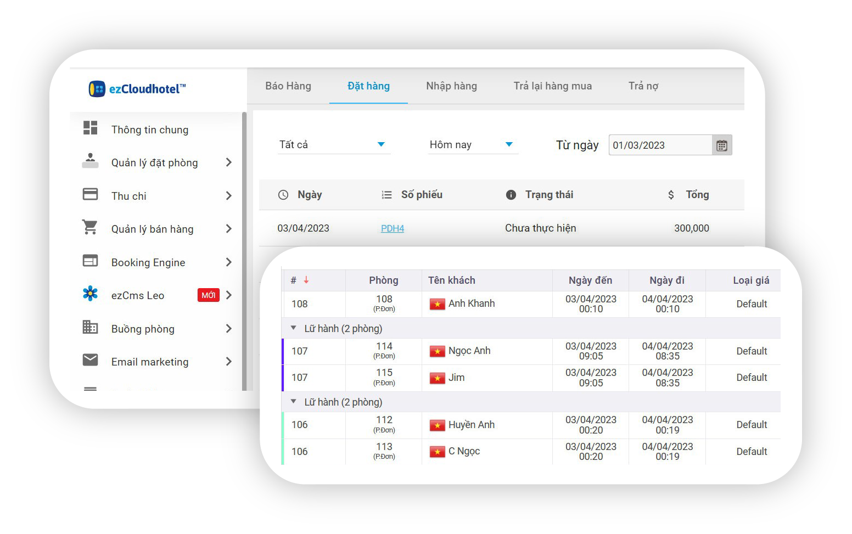The image size is (852, 534).
Task: Expand the Quản lý đặt phòng submenu
Action: point(229,162)
